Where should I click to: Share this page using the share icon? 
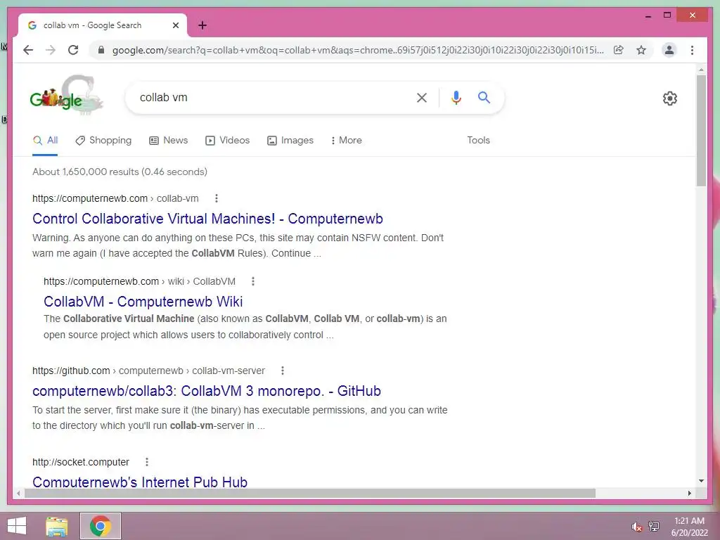pyautogui.click(x=619, y=50)
